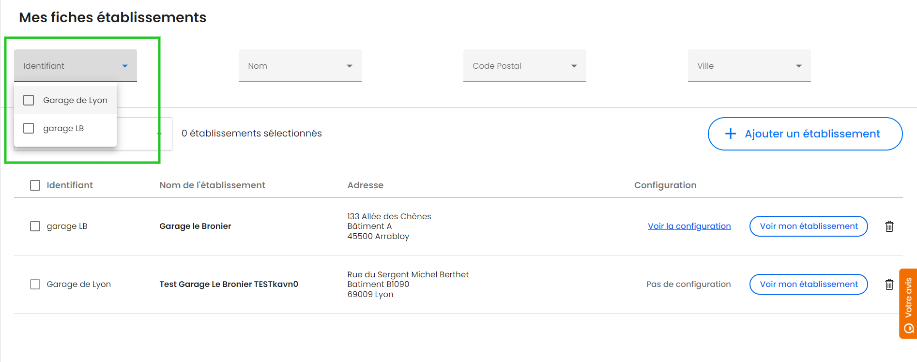
Task: Tick the garage LB option in dropdown list
Action: click(29, 128)
